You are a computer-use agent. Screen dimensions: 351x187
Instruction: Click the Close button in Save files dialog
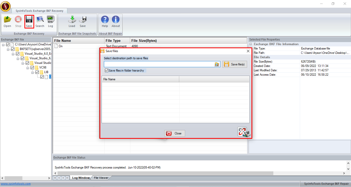coord(175,133)
